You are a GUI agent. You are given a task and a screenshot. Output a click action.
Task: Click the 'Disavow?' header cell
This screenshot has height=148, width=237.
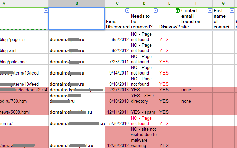tap(169, 19)
